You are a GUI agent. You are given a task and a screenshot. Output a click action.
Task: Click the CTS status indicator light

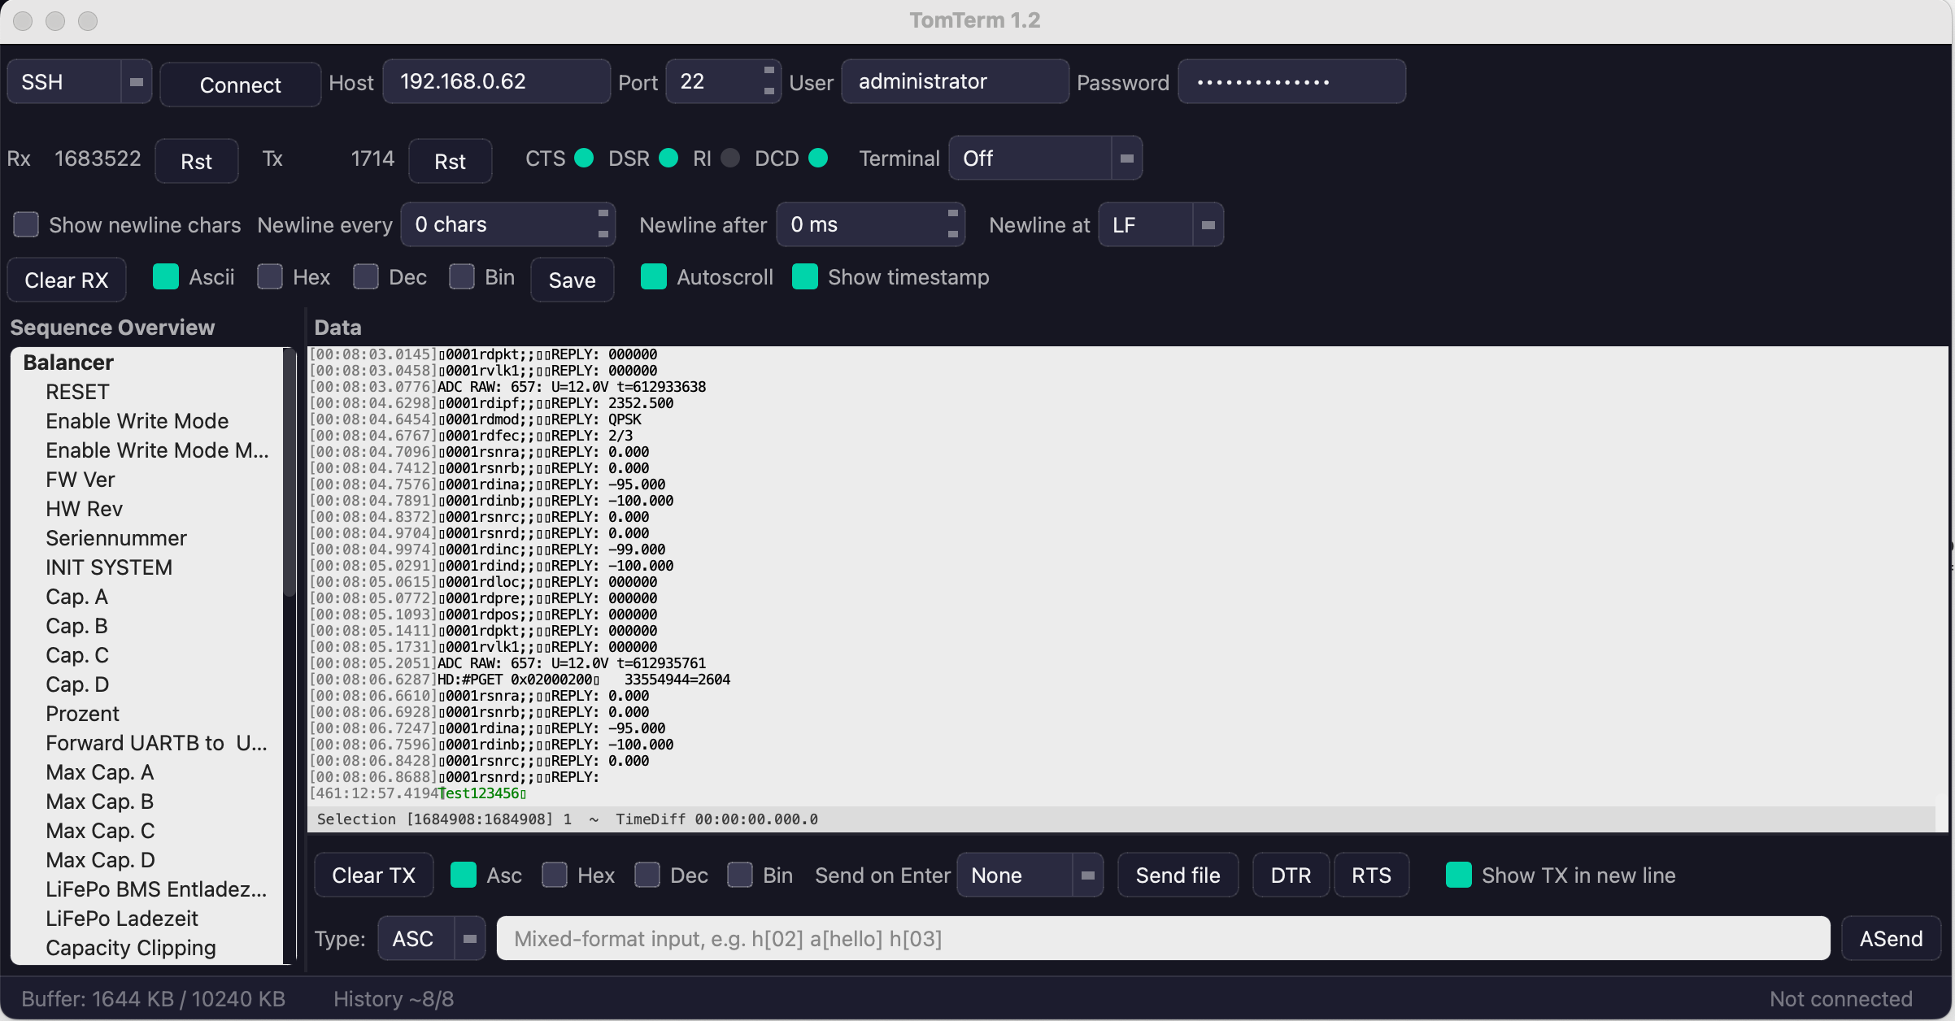click(x=584, y=158)
